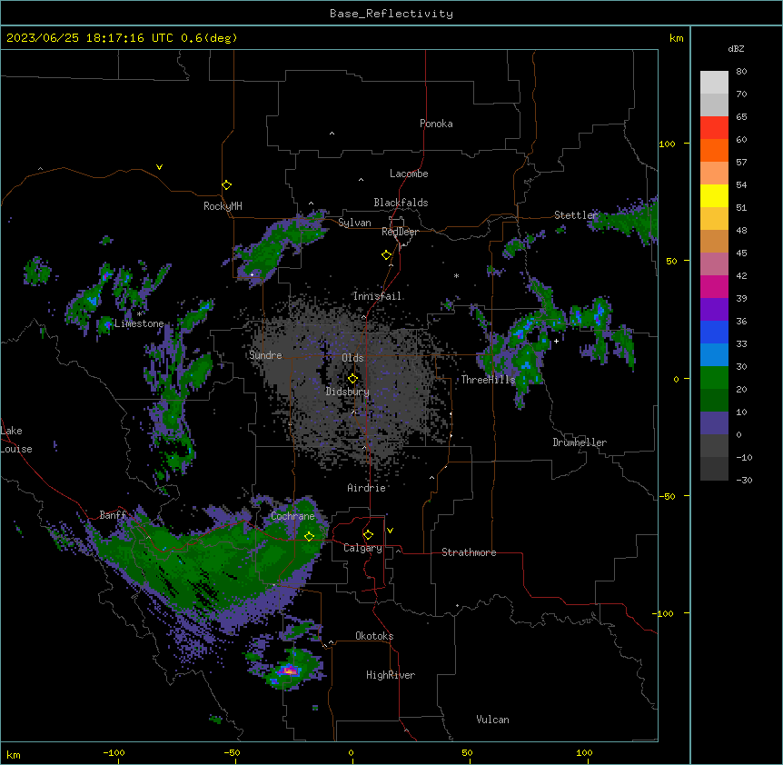Select the violet purple swatch in the dBZ legend
This screenshot has width=783, height=765.
[x=714, y=310]
